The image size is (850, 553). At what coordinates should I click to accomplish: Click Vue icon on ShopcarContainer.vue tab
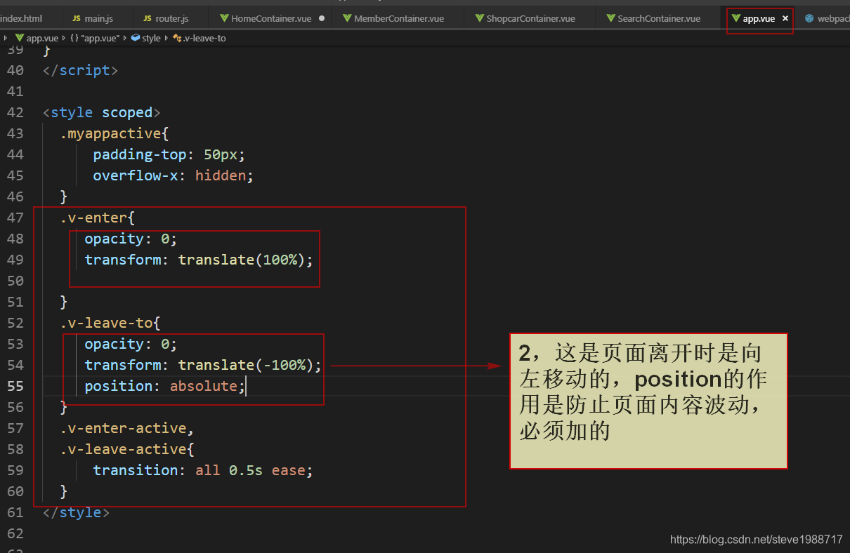(x=479, y=18)
